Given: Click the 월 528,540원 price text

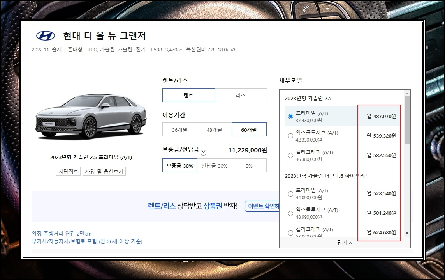Looking at the screenshot, I should click(x=382, y=193).
